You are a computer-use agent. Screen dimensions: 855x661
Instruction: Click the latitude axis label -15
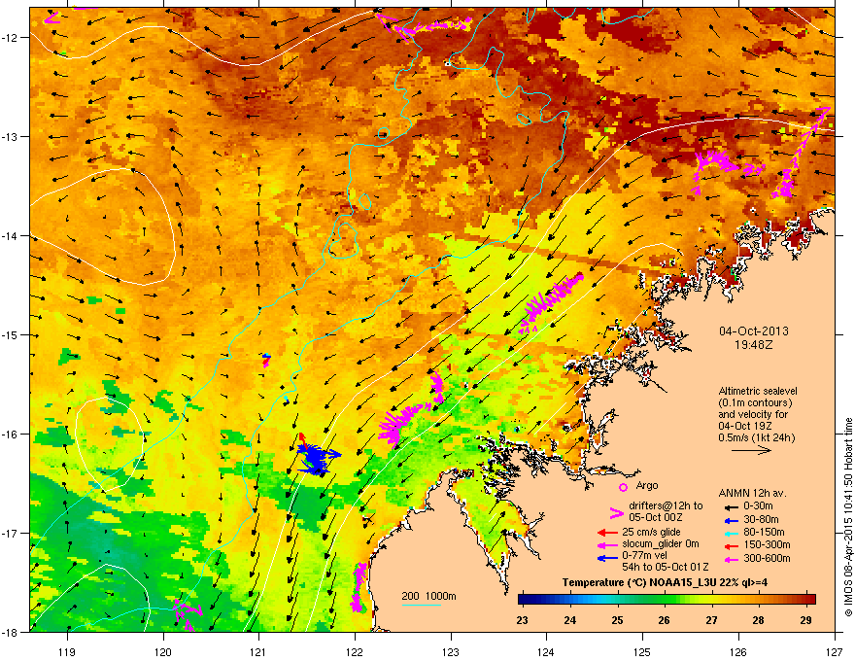point(11,334)
